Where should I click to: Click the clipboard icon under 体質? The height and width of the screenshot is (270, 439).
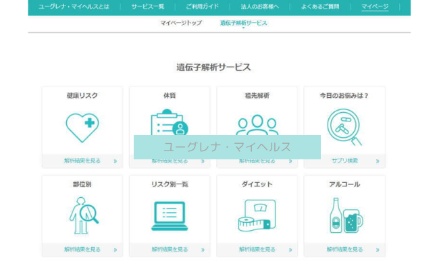click(170, 122)
